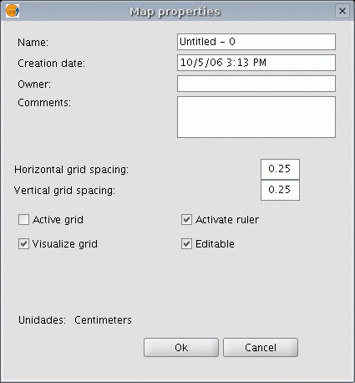Click the Name field containing 'Untitled - 0'

tap(256, 42)
